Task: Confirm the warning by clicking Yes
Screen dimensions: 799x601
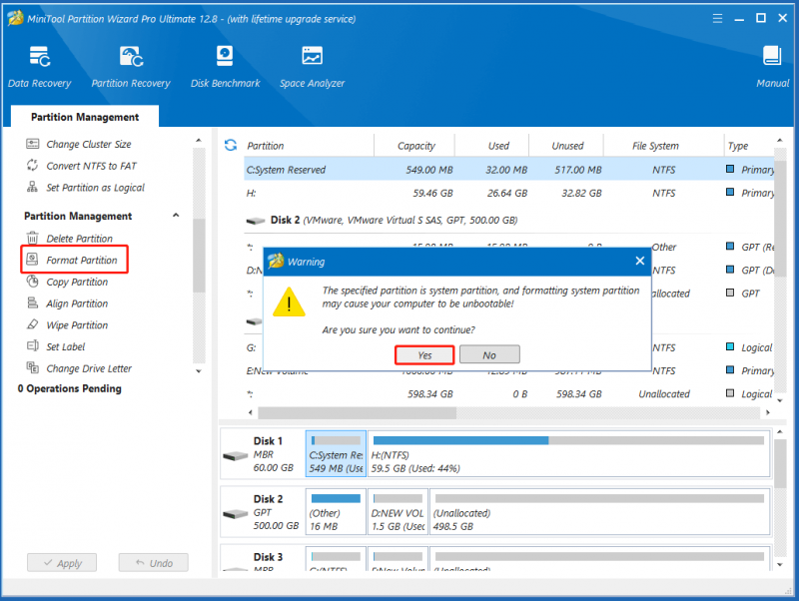Action: (424, 355)
